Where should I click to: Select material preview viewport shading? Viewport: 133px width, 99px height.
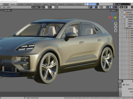pyautogui.click(x=112, y=7)
